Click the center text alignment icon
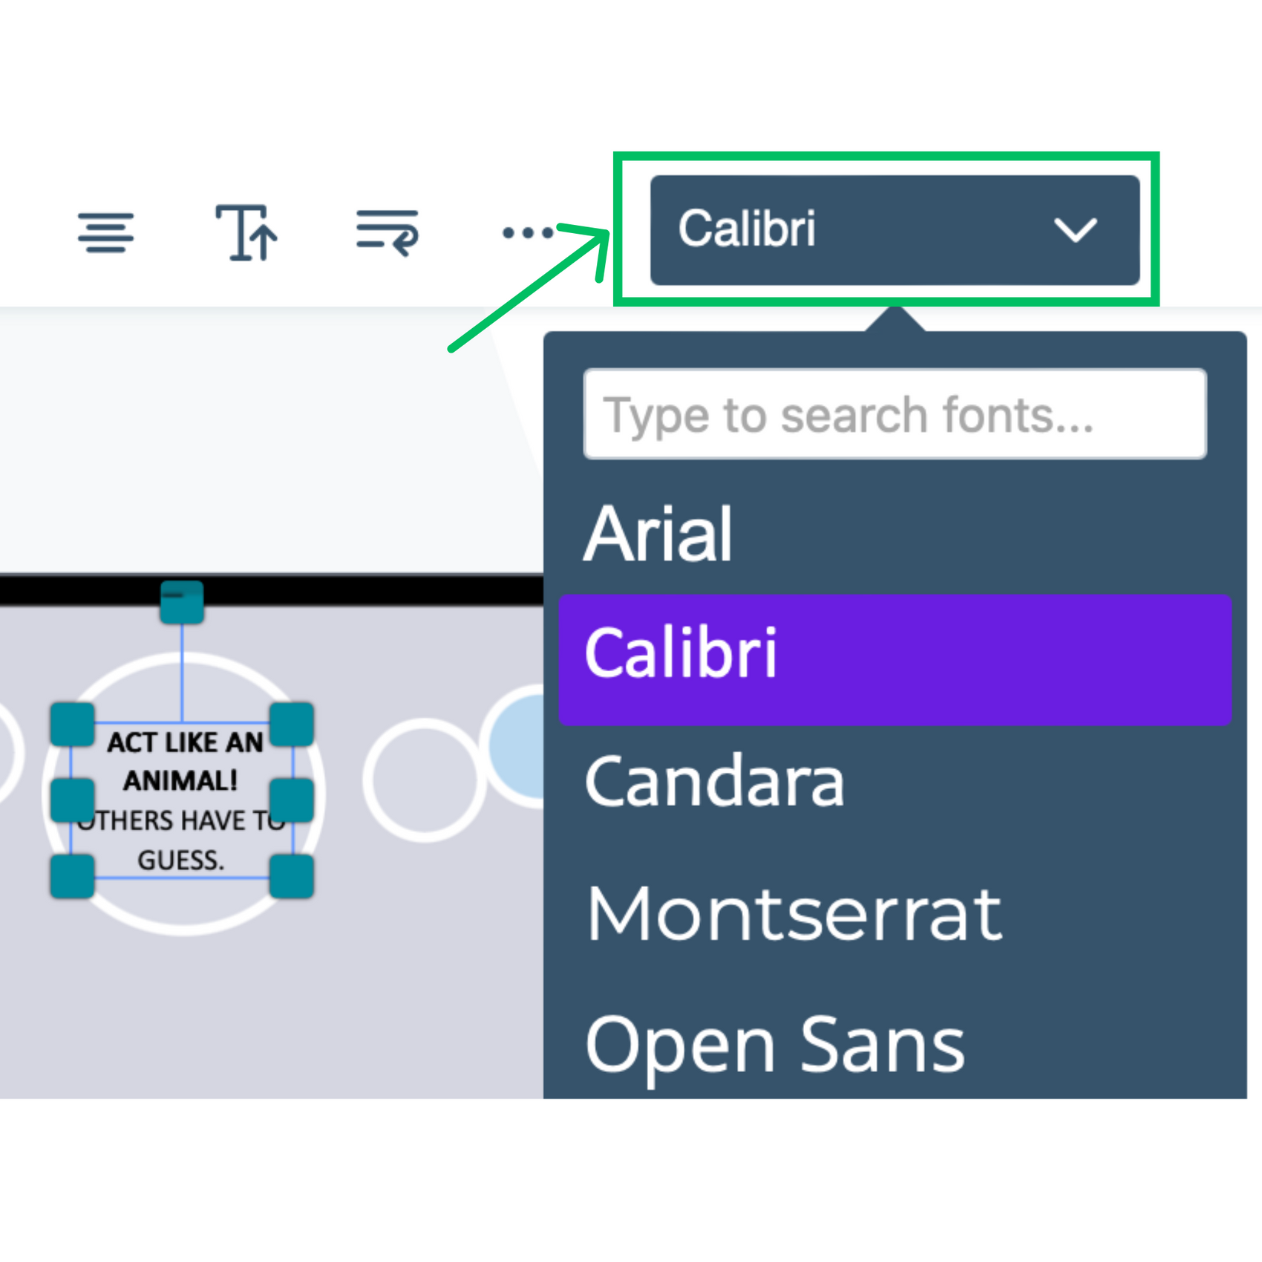 pyautogui.click(x=106, y=233)
